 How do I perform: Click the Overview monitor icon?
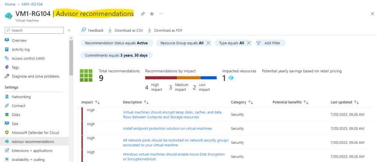(x=7, y=40)
